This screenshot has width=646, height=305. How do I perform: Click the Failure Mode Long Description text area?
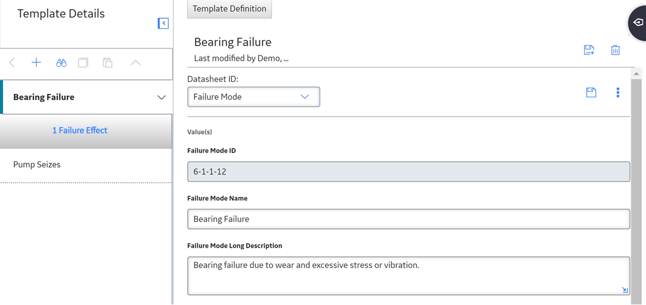(409, 276)
